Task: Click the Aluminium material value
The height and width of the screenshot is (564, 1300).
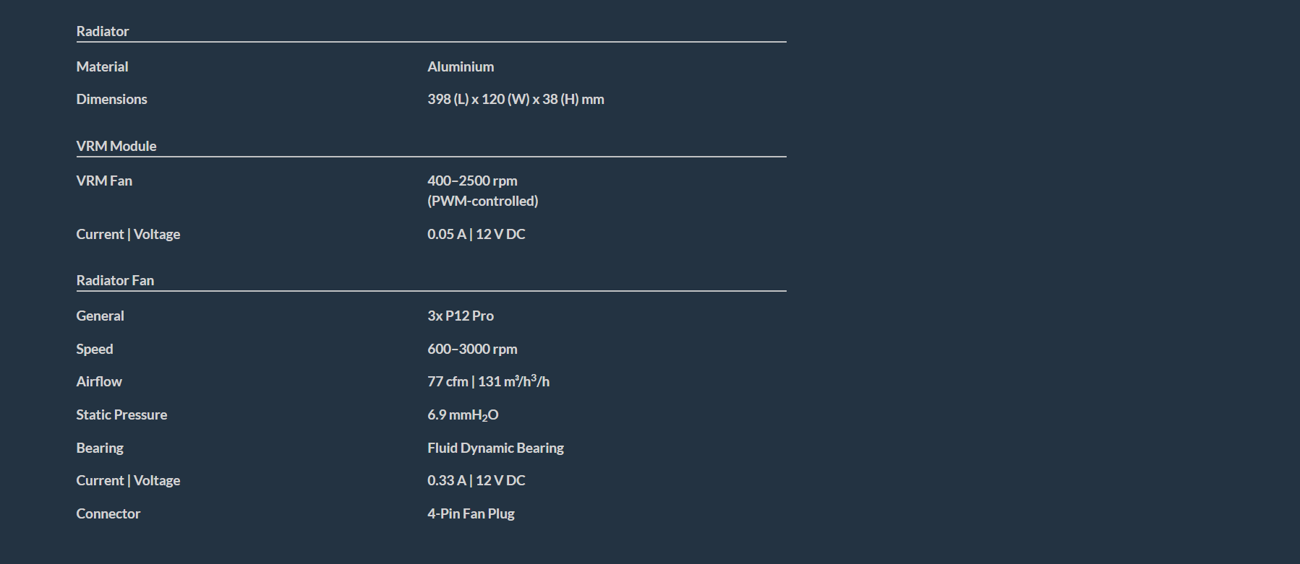Action: click(x=461, y=66)
